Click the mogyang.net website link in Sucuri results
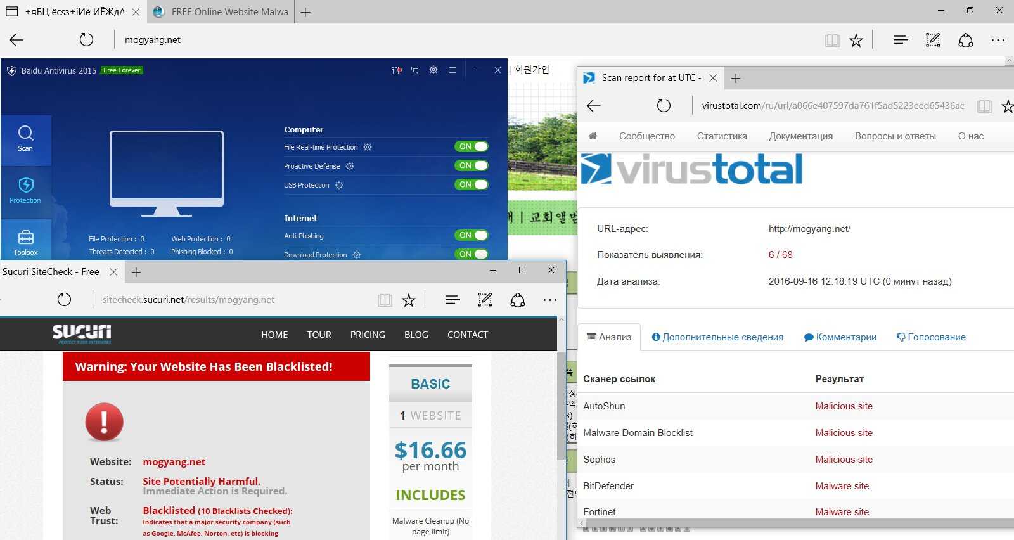This screenshot has width=1014, height=540. (174, 462)
